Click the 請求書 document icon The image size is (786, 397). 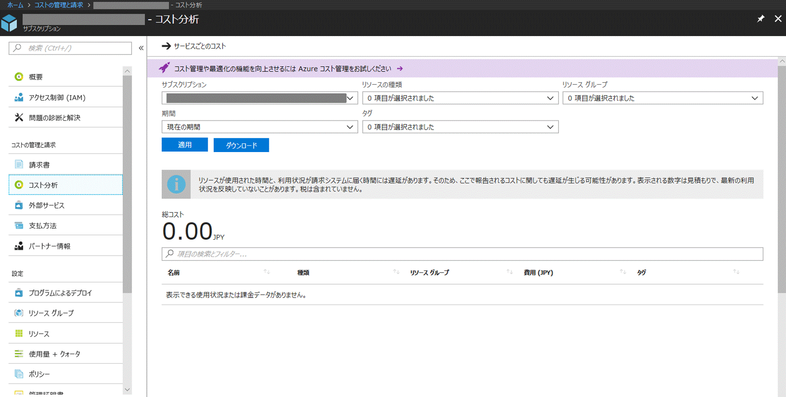tap(19, 165)
